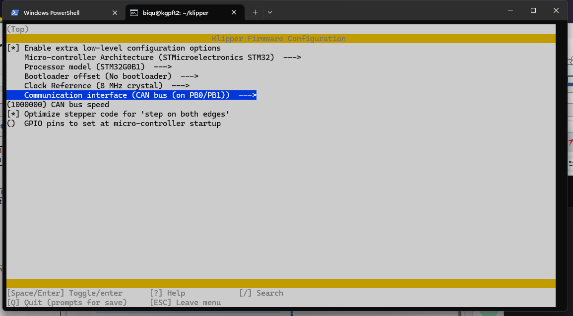Viewport: 573px width, 316px height.
Task: Click the console icon on klipper tab
Action: tap(134, 13)
